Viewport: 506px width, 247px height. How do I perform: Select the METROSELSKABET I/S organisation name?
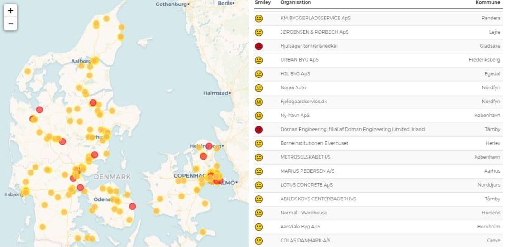click(x=306, y=157)
